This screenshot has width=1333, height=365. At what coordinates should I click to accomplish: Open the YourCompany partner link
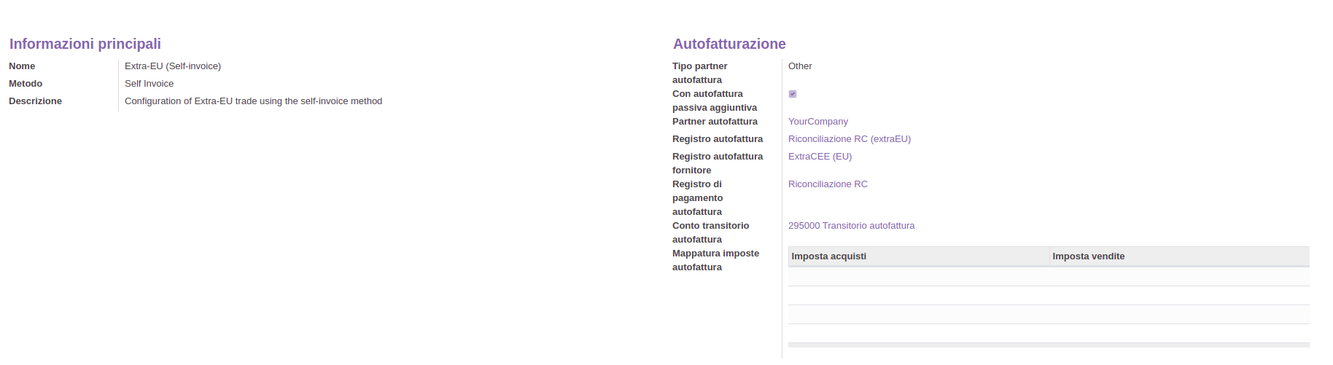pyautogui.click(x=817, y=122)
